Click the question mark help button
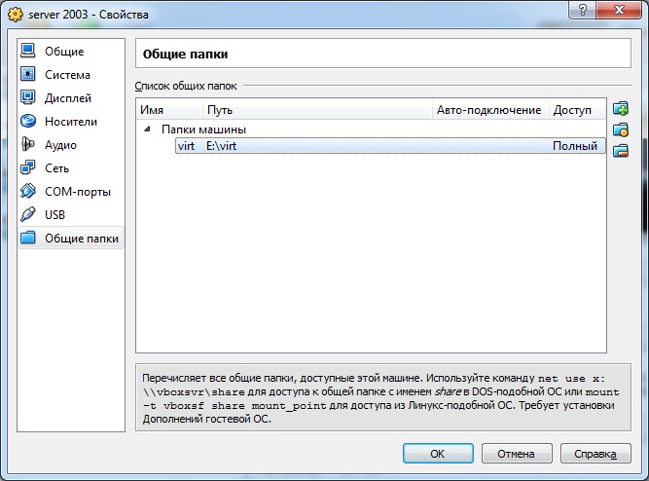This screenshot has height=481, width=649. point(583,10)
